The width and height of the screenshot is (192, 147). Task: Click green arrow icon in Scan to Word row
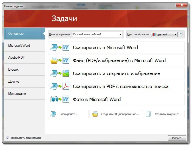point(60,47)
